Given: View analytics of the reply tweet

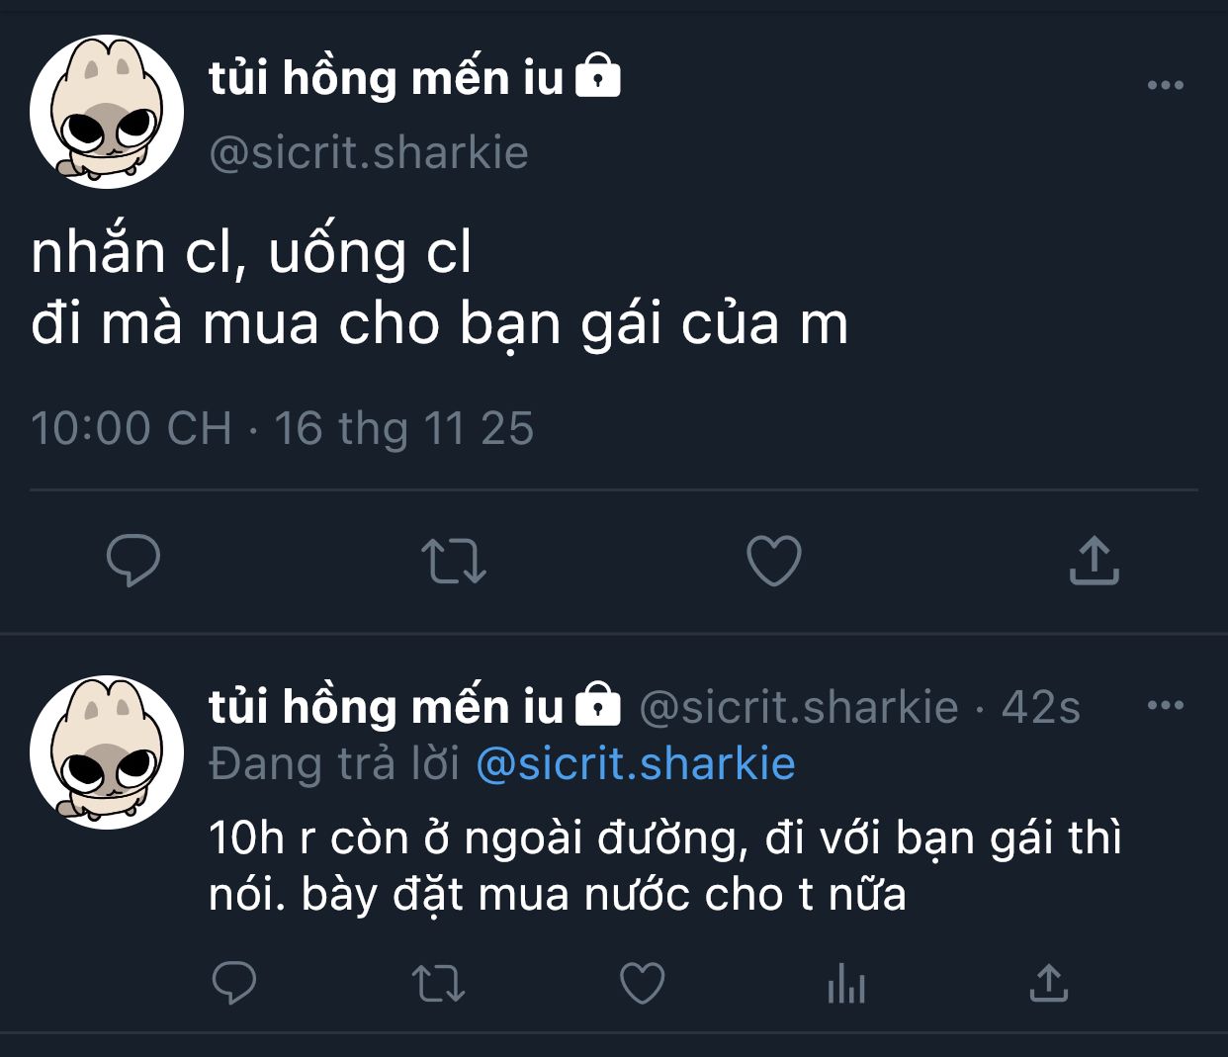Looking at the screenshot, I should [846, 984].
